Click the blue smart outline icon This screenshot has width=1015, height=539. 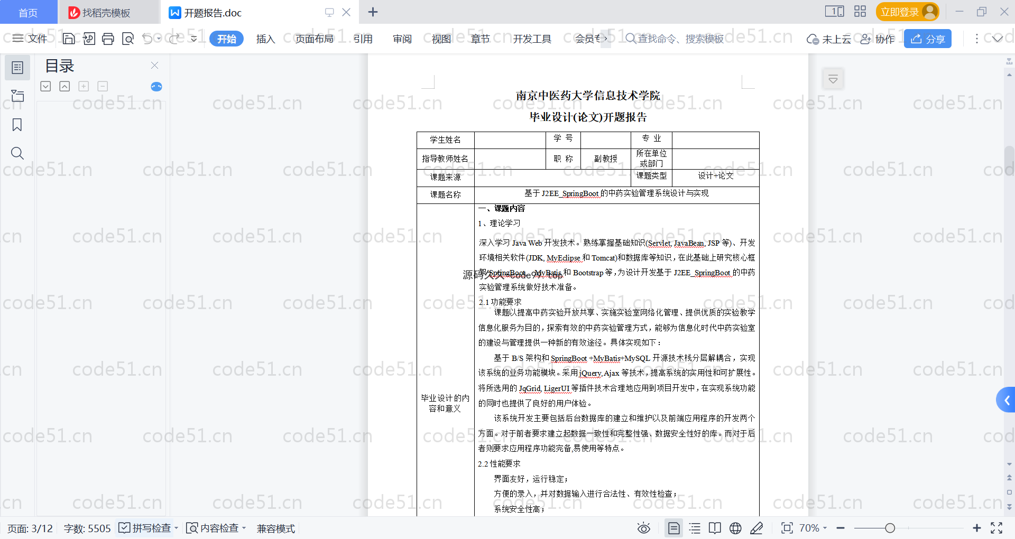[x=156, y=87]
